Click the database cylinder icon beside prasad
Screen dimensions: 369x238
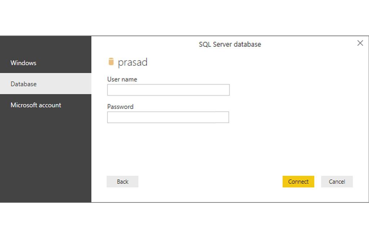point(111,61)
